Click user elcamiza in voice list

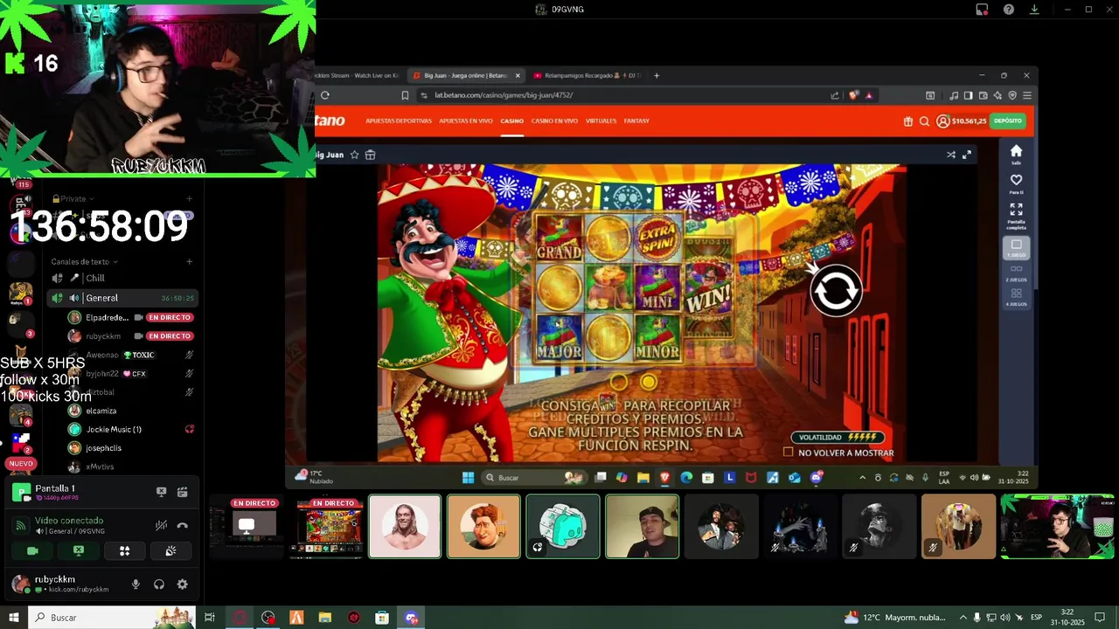coord(101,411)
